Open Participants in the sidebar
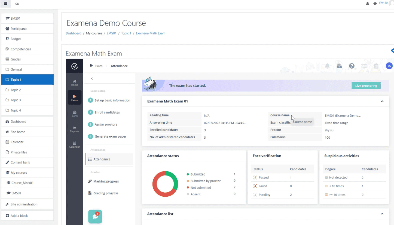Screen dimensions: 394x225 (27, 29)
